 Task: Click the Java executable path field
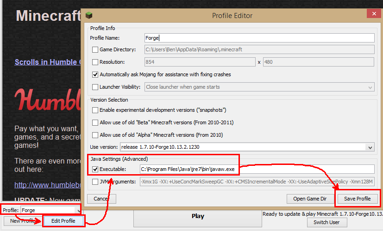click(257, 169)
